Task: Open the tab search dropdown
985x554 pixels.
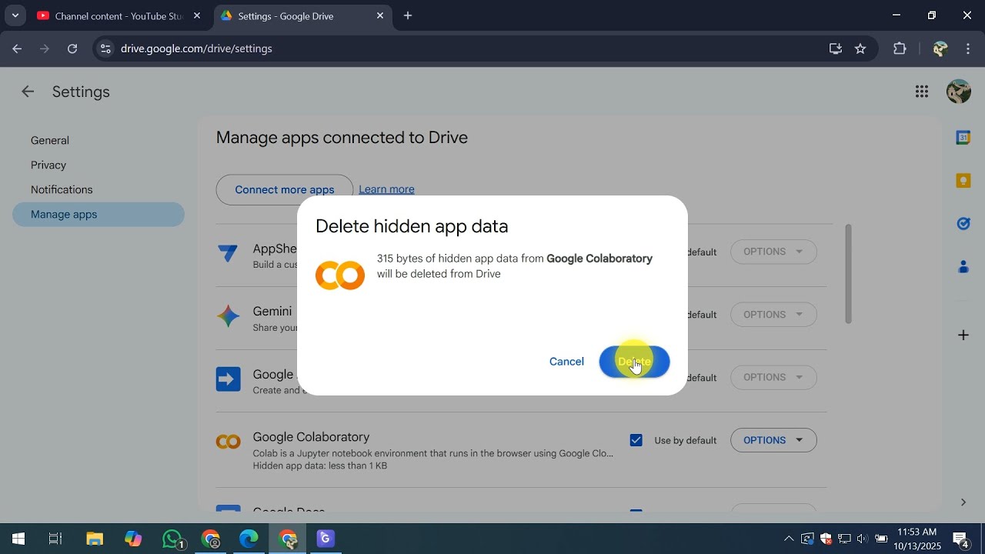Action: click(x=15, y=15)
